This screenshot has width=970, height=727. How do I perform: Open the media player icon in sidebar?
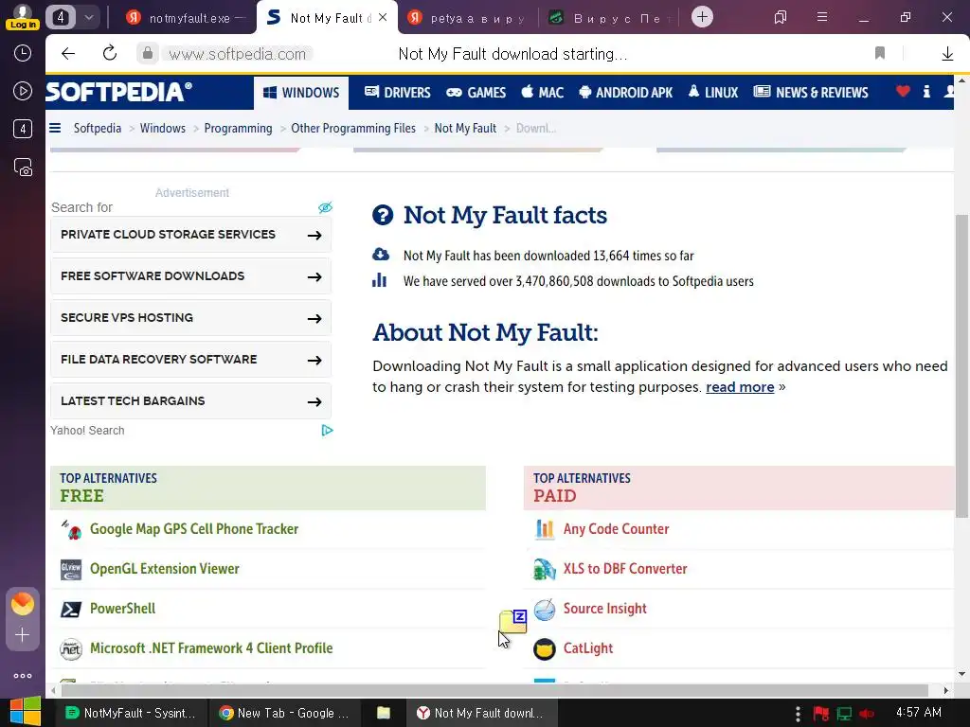23,91
